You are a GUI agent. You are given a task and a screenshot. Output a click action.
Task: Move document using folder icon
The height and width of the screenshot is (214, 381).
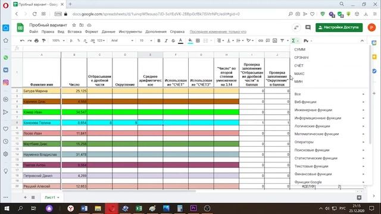[82, 25]
